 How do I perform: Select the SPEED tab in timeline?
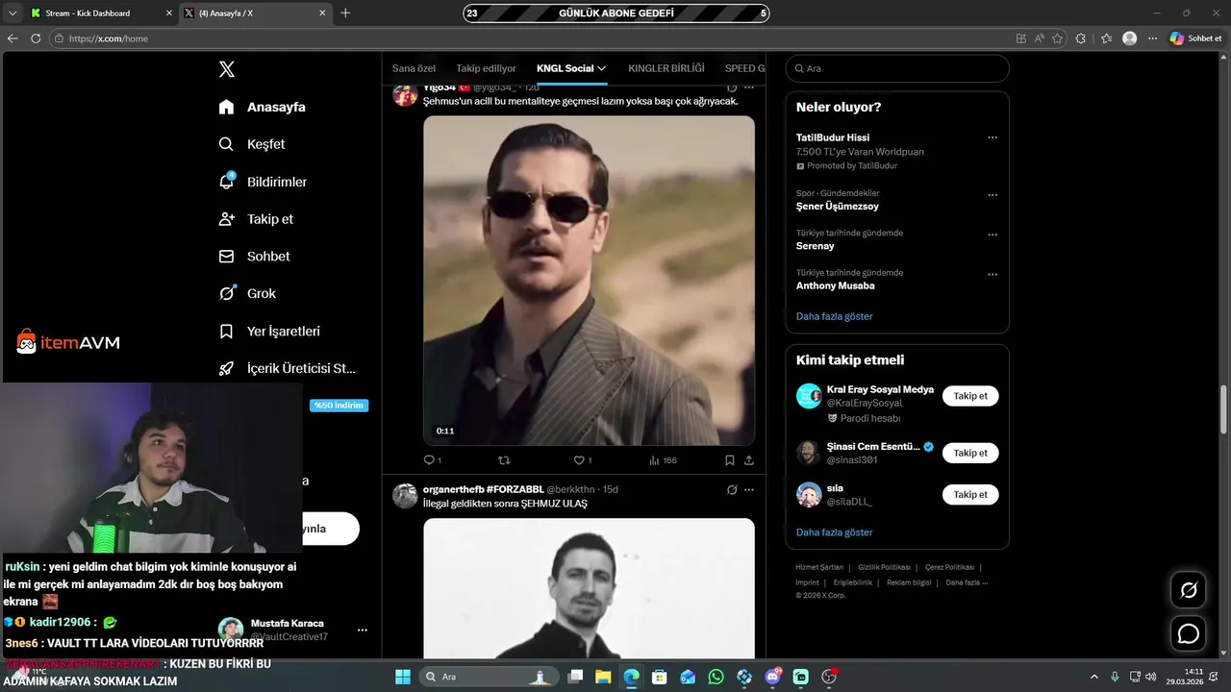click(745, 68)
